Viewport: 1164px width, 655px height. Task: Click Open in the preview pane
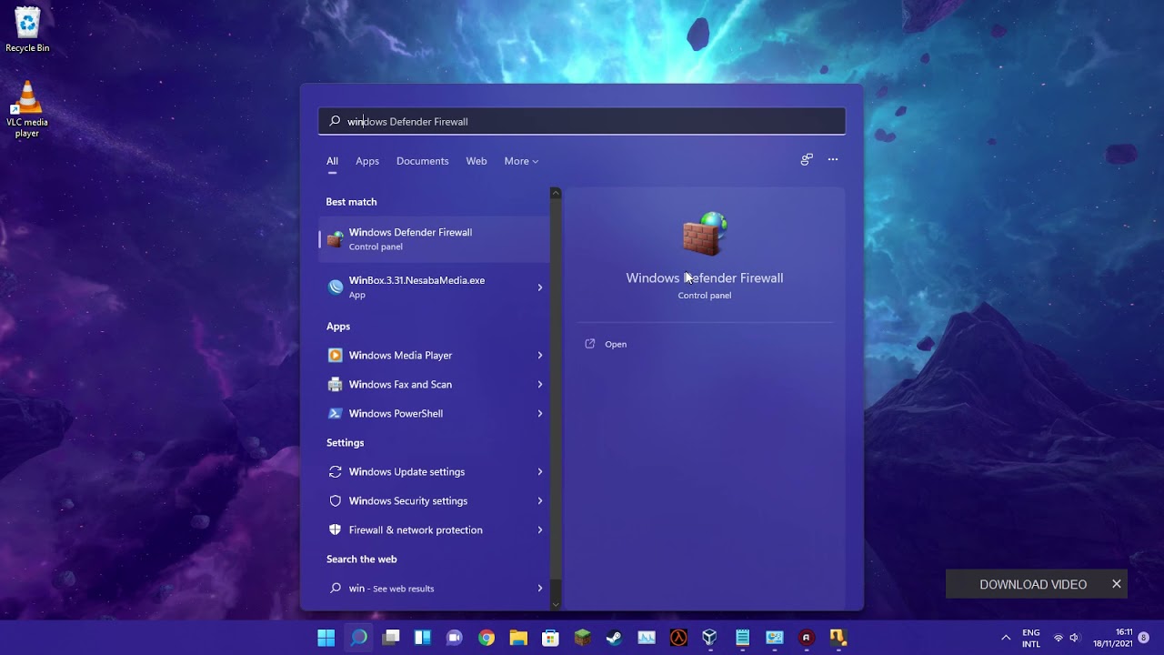(616, 344)
